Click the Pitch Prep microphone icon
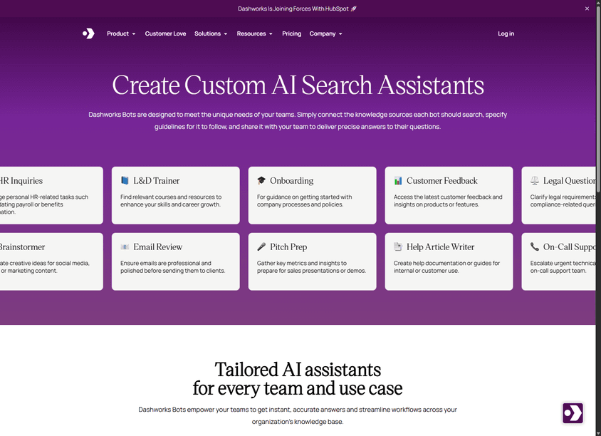 coord(261,247)
